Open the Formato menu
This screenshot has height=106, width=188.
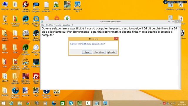(x=58, y=25)
